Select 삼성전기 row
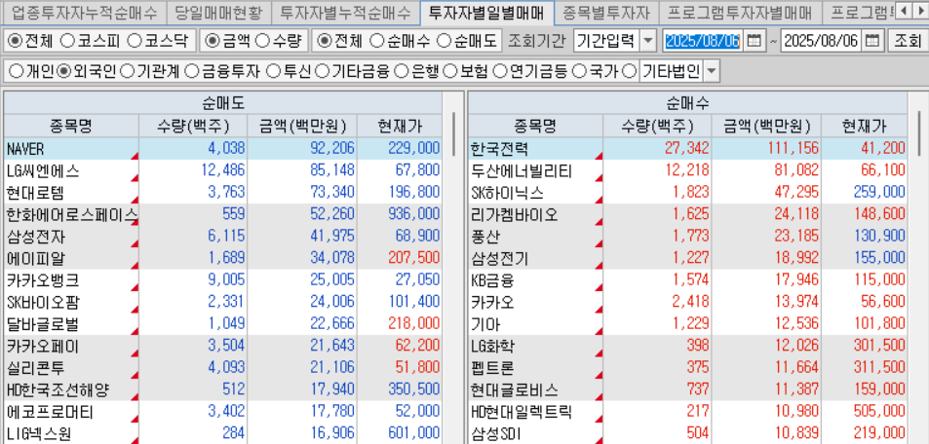 tap(688, 258)
